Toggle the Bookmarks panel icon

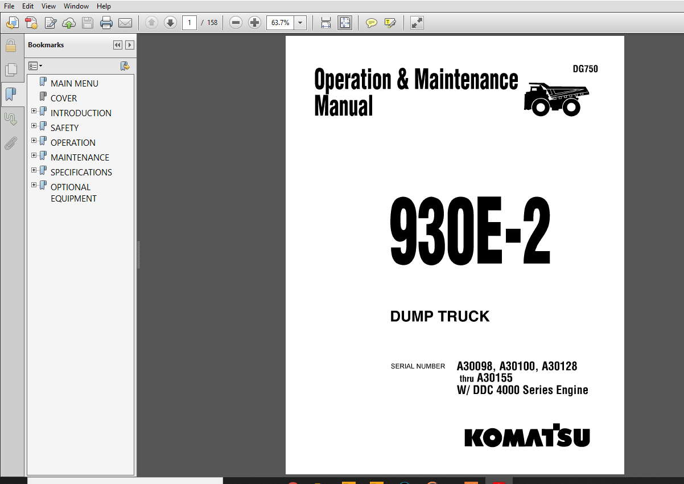pos(10,94)
